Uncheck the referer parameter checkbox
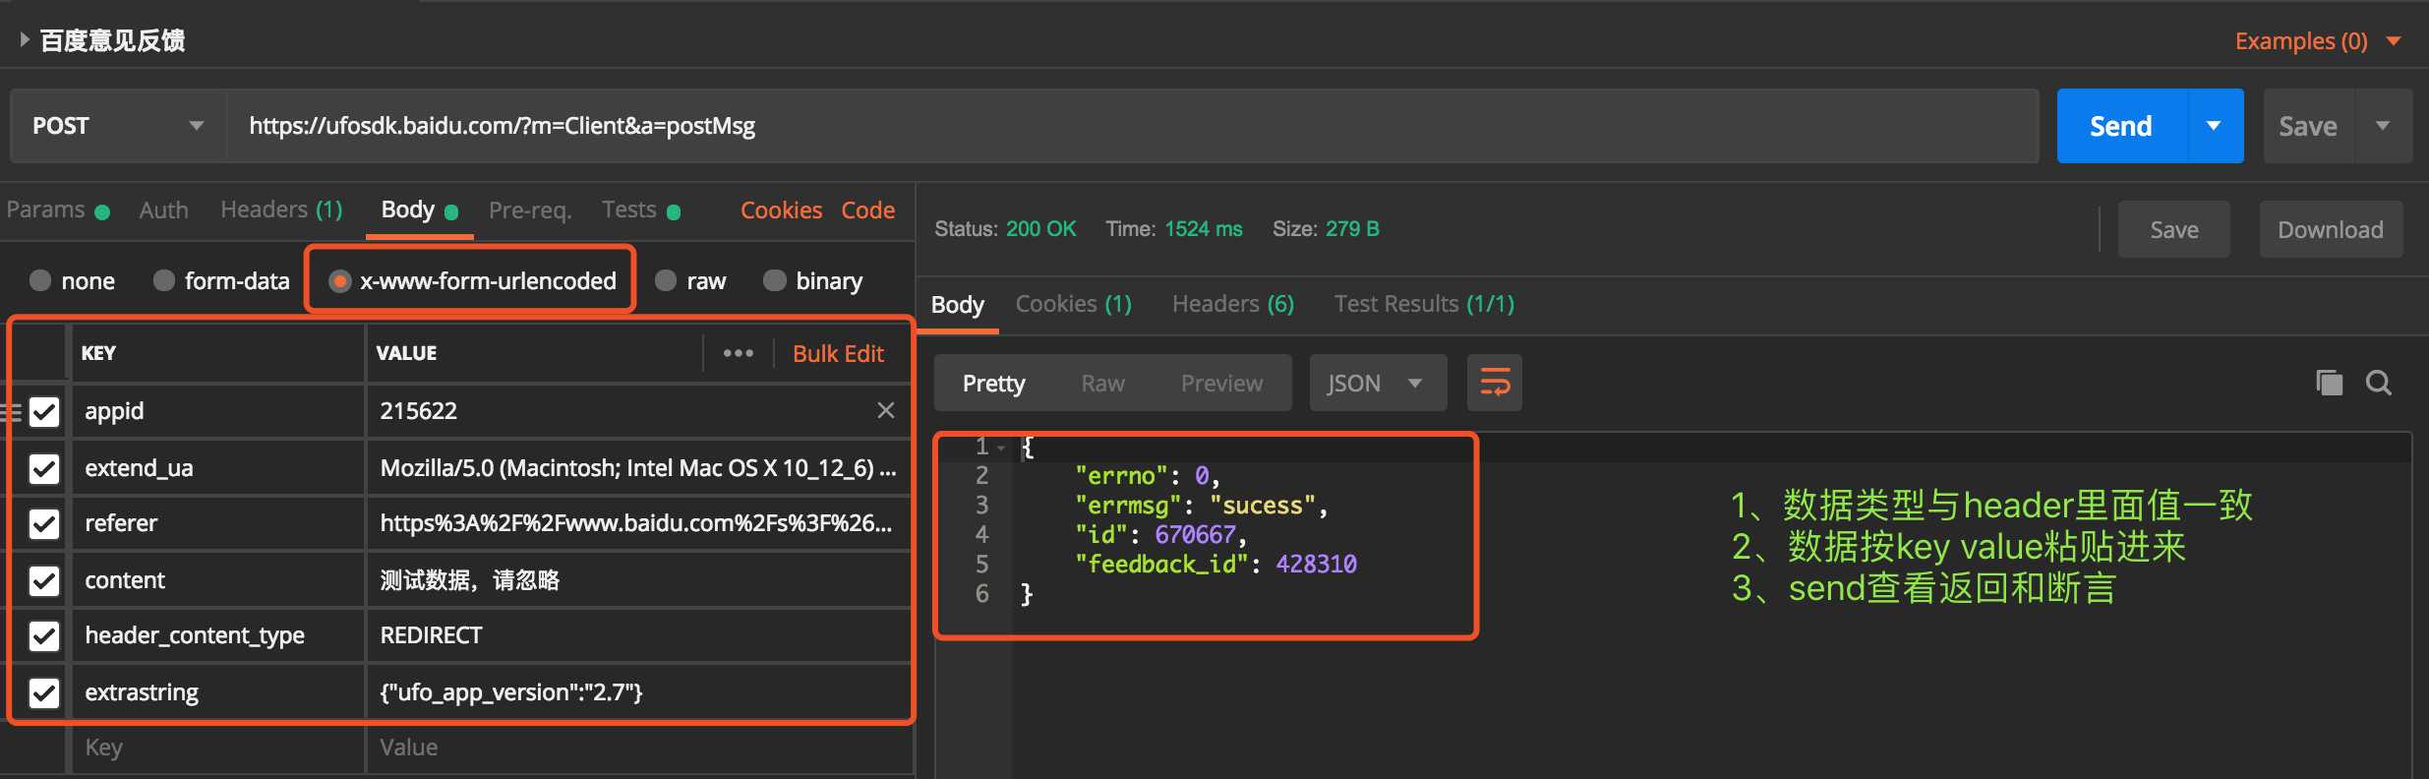This screenshot has width=2429, height=779. pos(44,523)
